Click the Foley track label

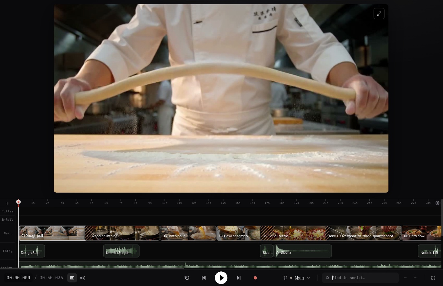[8, 251]
